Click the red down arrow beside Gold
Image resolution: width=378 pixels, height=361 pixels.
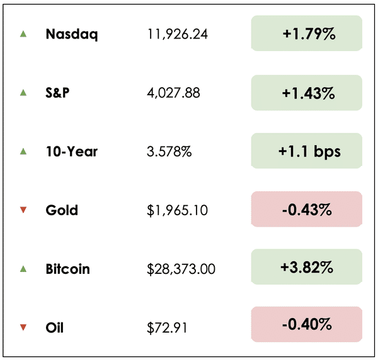(x=23, y=210)
